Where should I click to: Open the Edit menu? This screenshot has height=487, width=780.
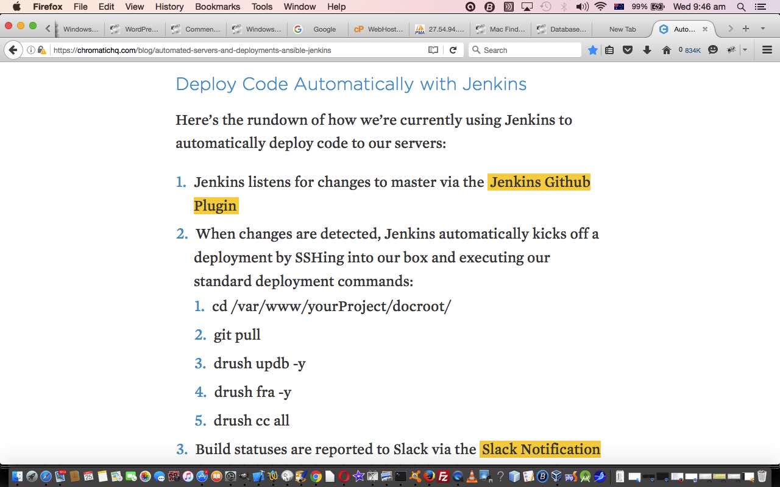107,7
